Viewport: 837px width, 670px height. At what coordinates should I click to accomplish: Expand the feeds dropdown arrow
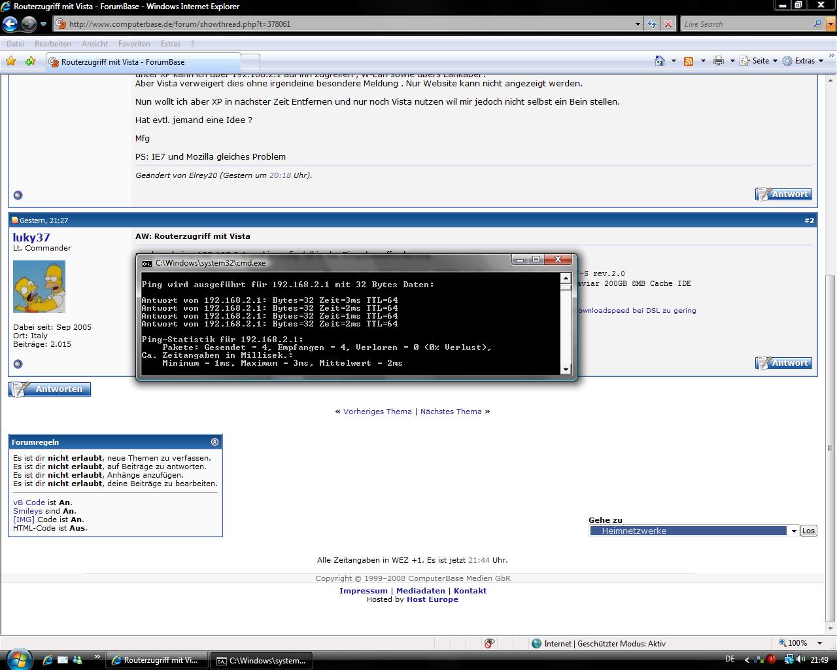coord(703,61)
